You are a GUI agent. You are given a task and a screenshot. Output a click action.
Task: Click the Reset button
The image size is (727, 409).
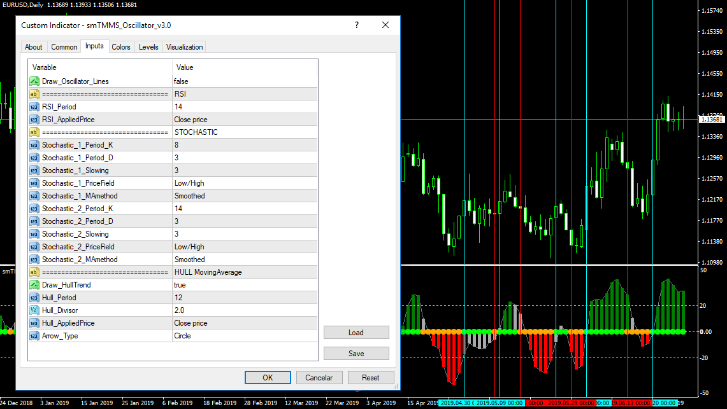[x=370, y=377]
